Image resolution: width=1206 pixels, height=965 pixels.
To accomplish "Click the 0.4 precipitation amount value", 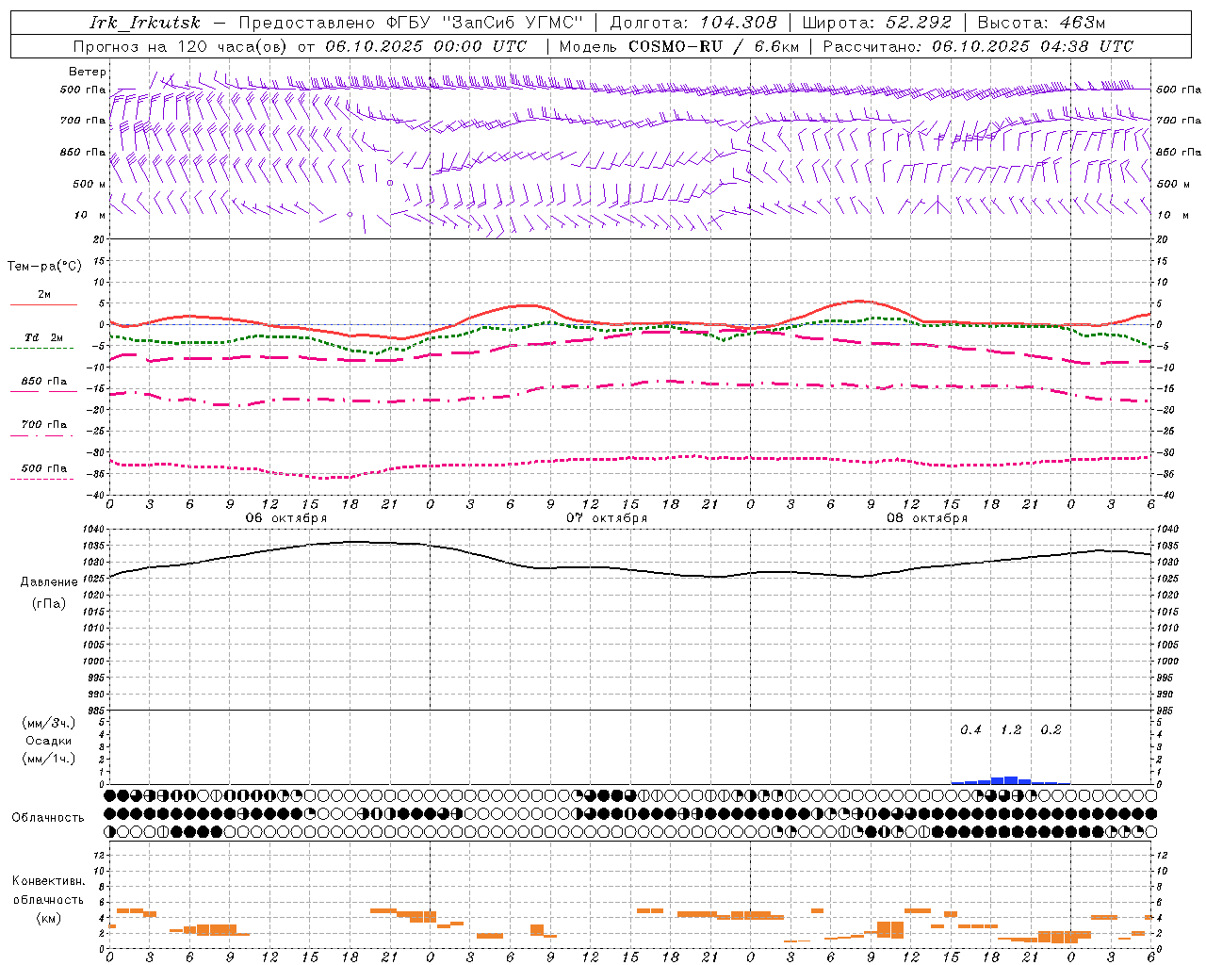I will [970, 730].
